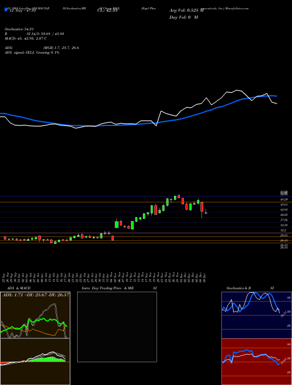292x385 pixels.
Task: Click the 42.93 price axis label
Action: click(x=284, y=209)
